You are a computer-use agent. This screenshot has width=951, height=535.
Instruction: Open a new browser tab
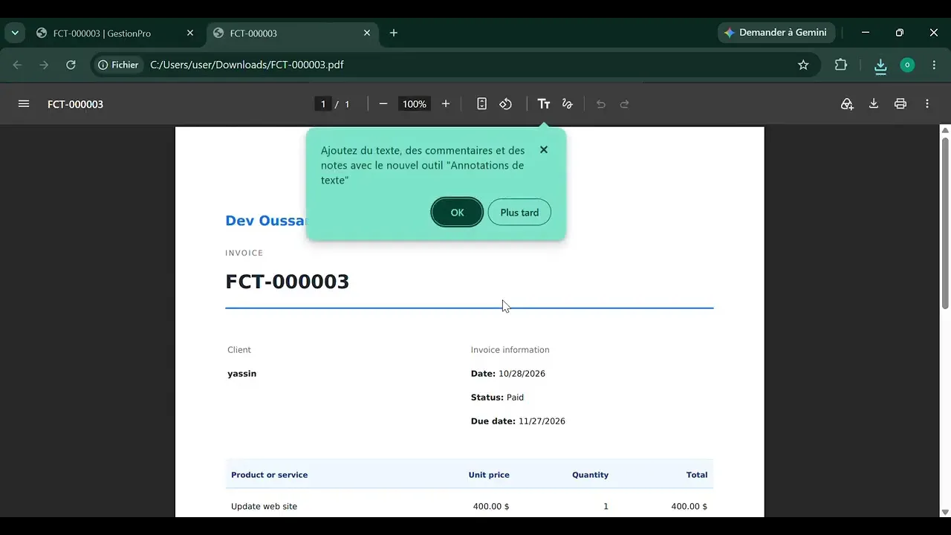[394, 33]
